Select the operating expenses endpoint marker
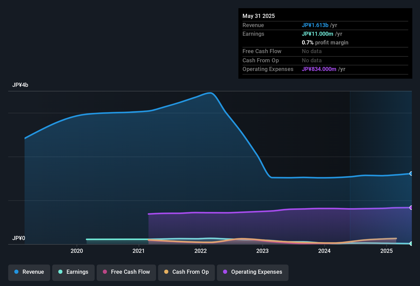Viewport: 420px width, 286px height. coord(411,208)
